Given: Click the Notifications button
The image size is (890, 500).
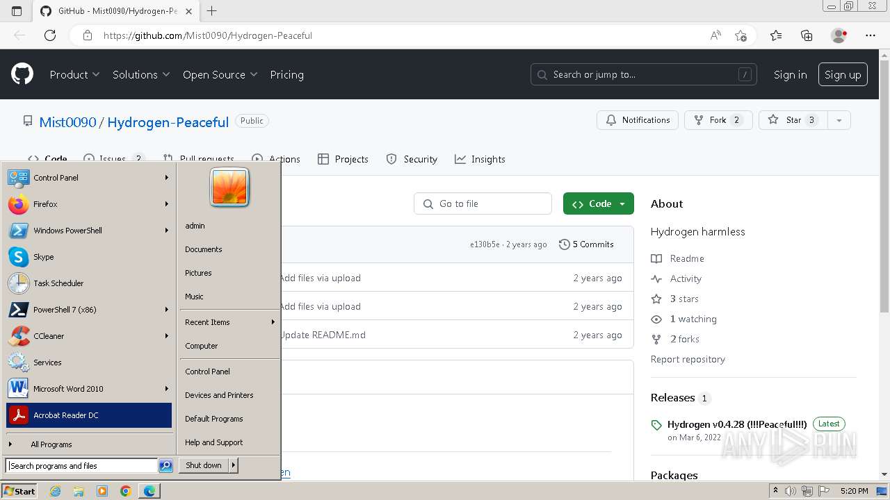Looking at the screenshot, I should pyautogui.click(x=638, y=120).
